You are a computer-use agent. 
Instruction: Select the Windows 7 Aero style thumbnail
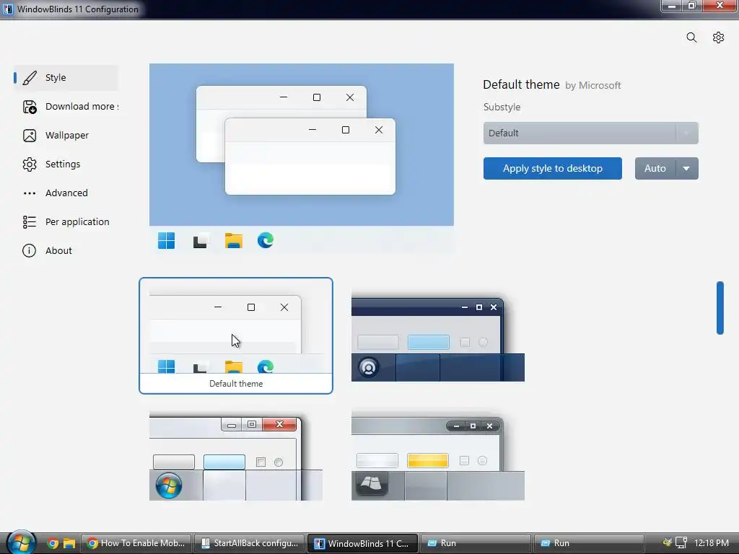click(x=236, y=456)
